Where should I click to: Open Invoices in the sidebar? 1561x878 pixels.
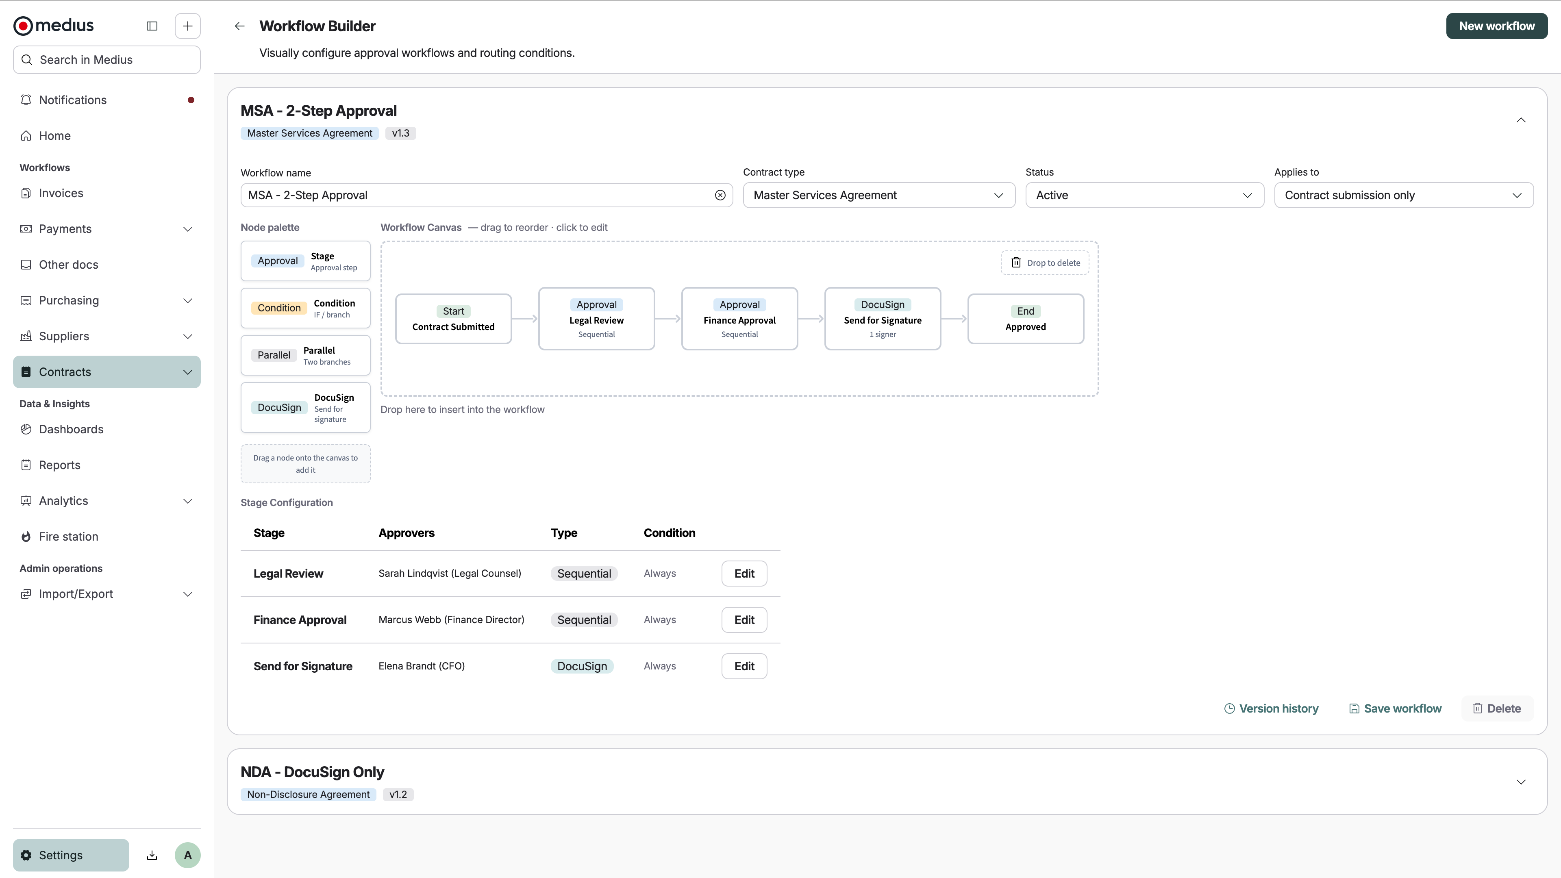tap(107, 193)
